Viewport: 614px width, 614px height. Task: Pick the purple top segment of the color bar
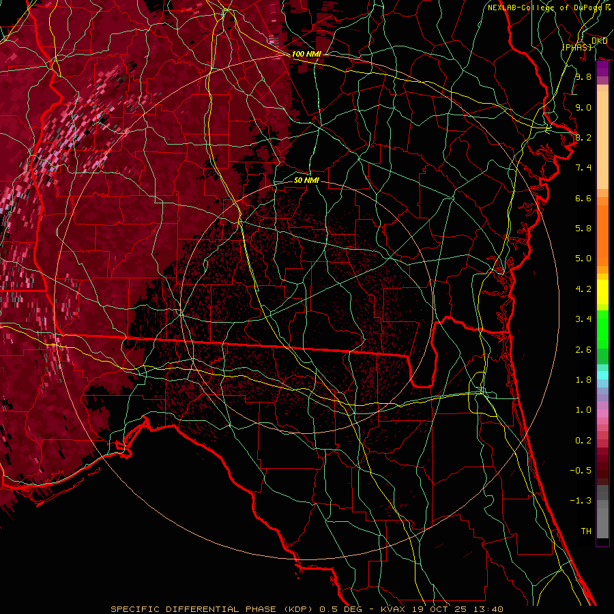602,69
